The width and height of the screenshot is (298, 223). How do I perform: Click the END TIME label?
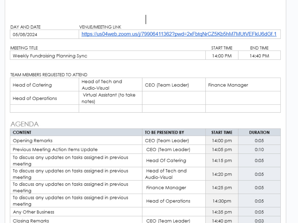pos(259,48)
